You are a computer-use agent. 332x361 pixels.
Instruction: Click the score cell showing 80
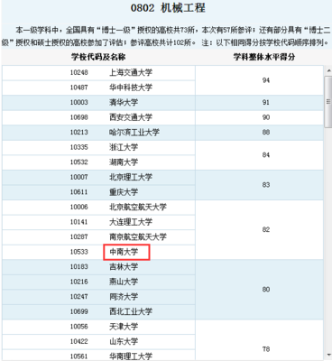[x=260, y=290]
